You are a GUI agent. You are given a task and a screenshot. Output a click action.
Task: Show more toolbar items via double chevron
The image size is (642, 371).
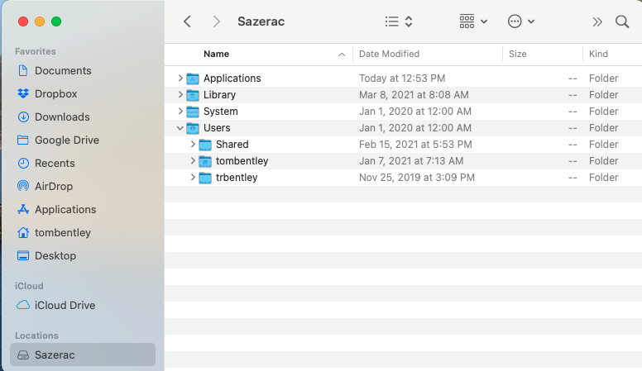click(x=597, y=21)
